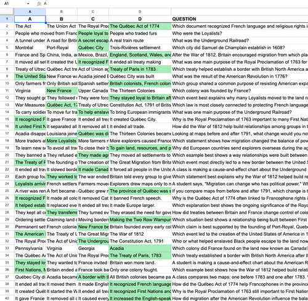This screenshot has height=301, width=308.
Task: Click cell 'It ended all trade.'
Action: [140, 126]
